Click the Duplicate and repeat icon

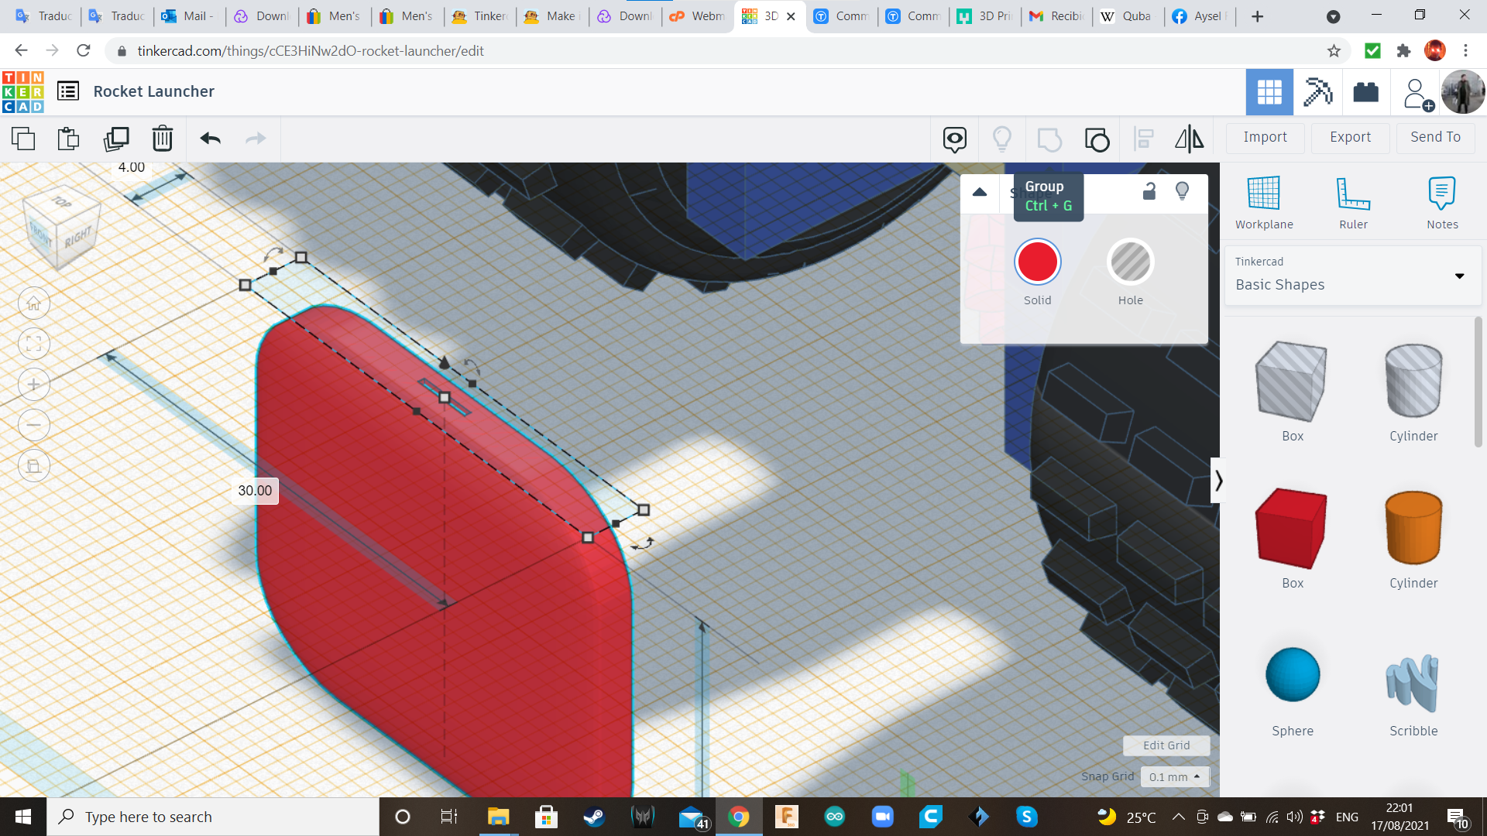[116, 139]
